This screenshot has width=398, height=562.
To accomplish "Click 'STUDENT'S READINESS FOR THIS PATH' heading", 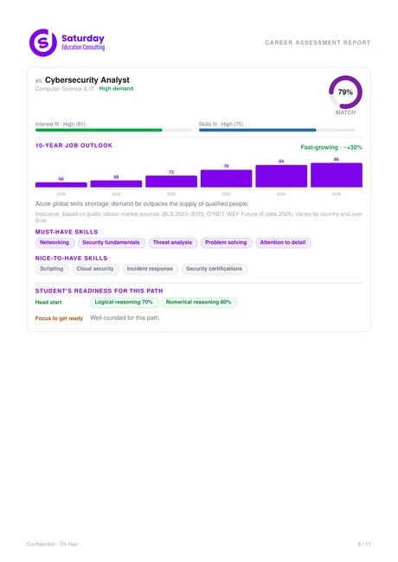I will point(99,291).
